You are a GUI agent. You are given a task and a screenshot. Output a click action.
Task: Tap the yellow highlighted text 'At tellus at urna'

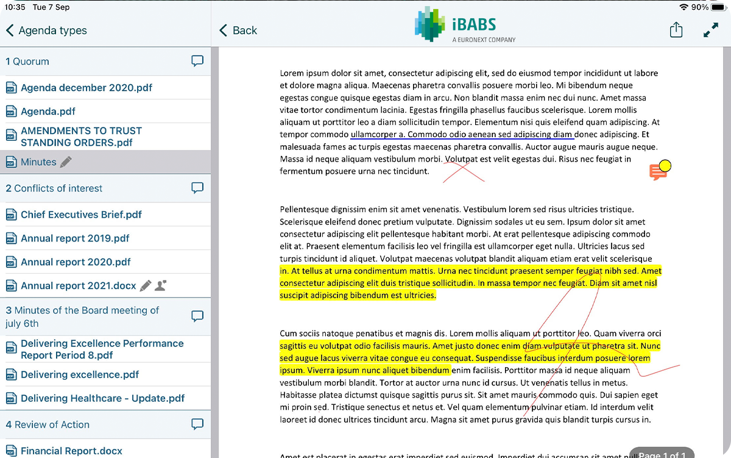pyautogui.click(x=325, y=271)
